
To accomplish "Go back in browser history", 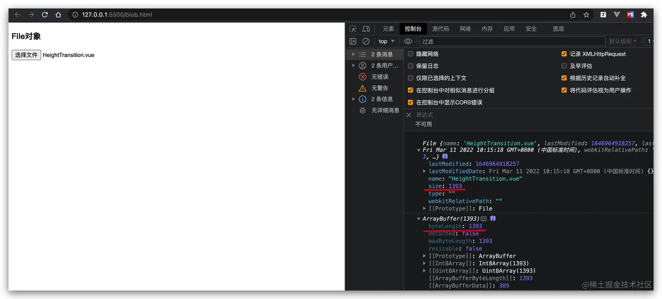I will 18,14.
